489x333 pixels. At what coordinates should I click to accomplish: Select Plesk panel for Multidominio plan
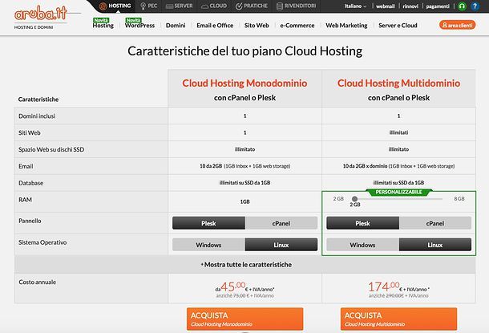tap(362, 223)
